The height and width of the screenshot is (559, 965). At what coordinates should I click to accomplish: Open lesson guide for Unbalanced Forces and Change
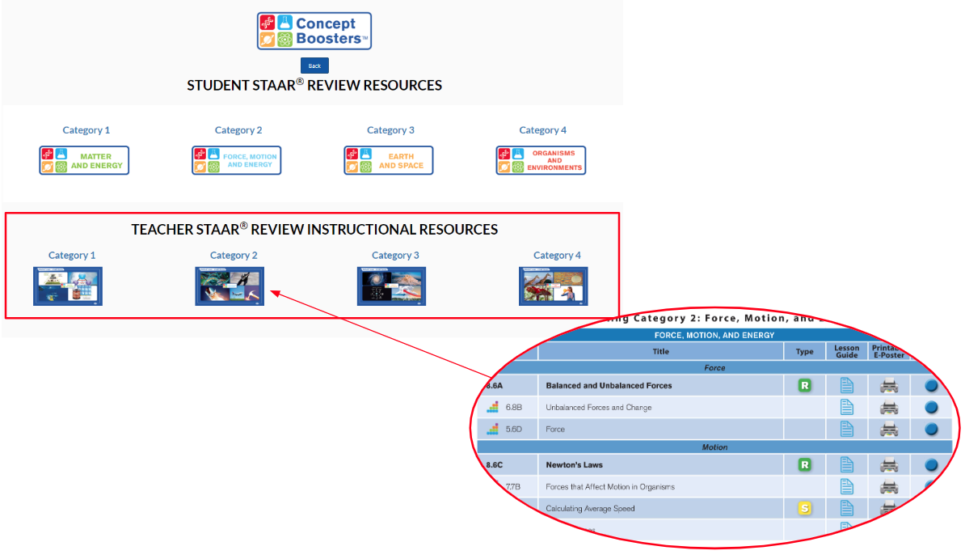(x=847, y=408)
